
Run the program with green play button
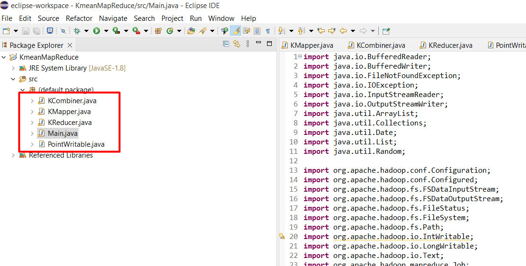tap(97, 31)
